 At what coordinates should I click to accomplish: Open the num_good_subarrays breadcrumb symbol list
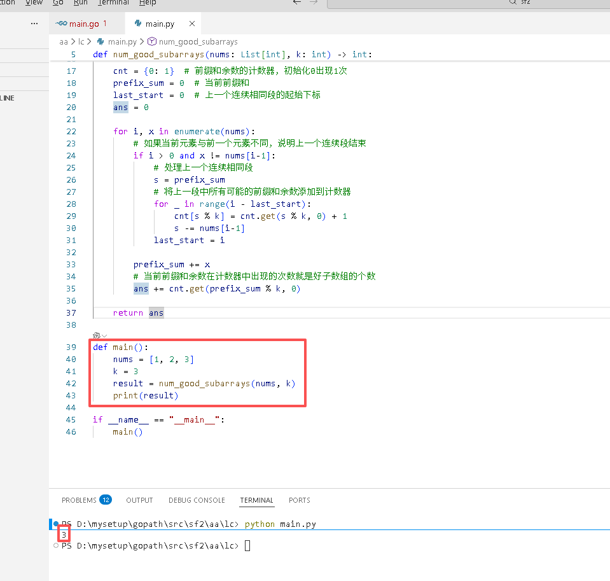(x=198, y=41)
